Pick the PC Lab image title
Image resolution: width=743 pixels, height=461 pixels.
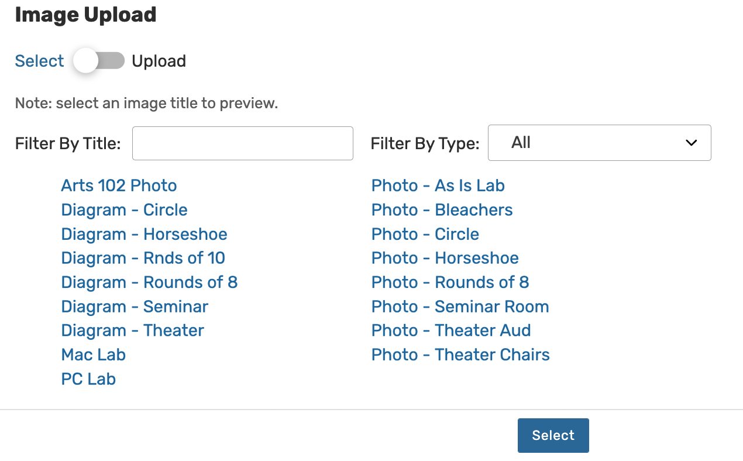88,379
